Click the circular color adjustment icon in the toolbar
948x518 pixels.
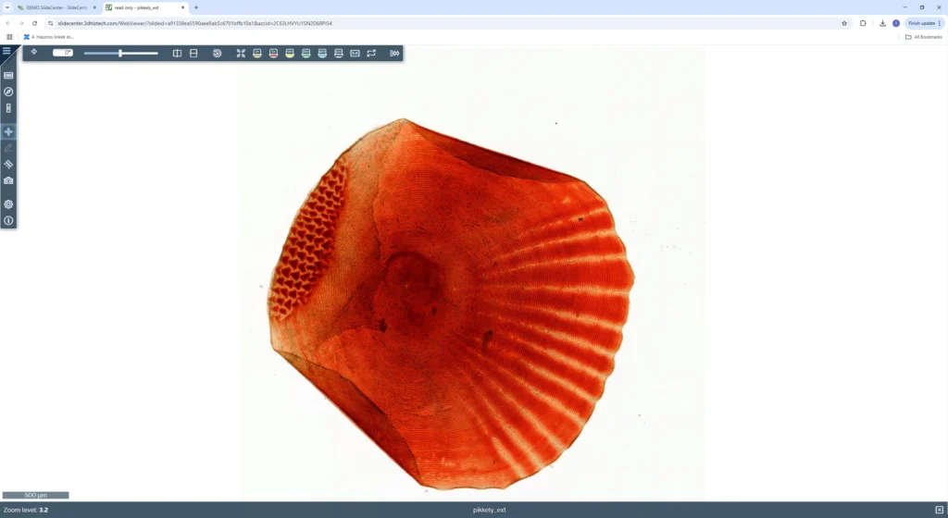coord(217,53)
